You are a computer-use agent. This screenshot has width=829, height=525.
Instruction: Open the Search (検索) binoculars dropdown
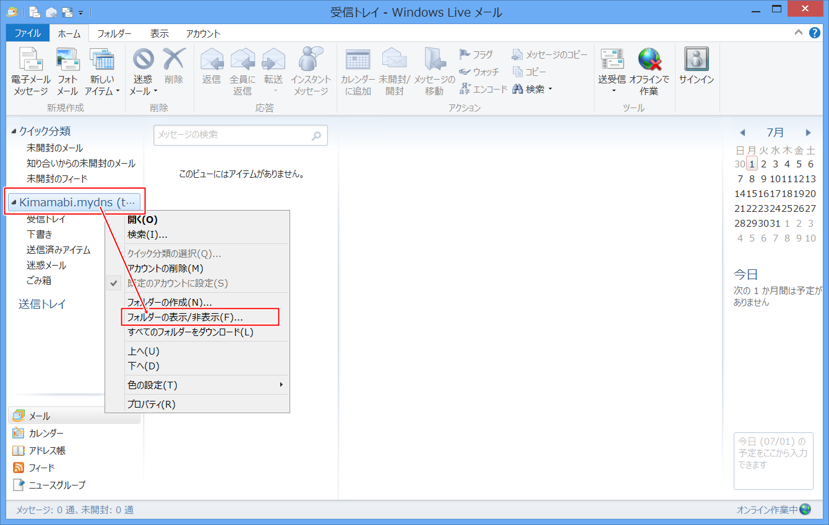point(532,89)
